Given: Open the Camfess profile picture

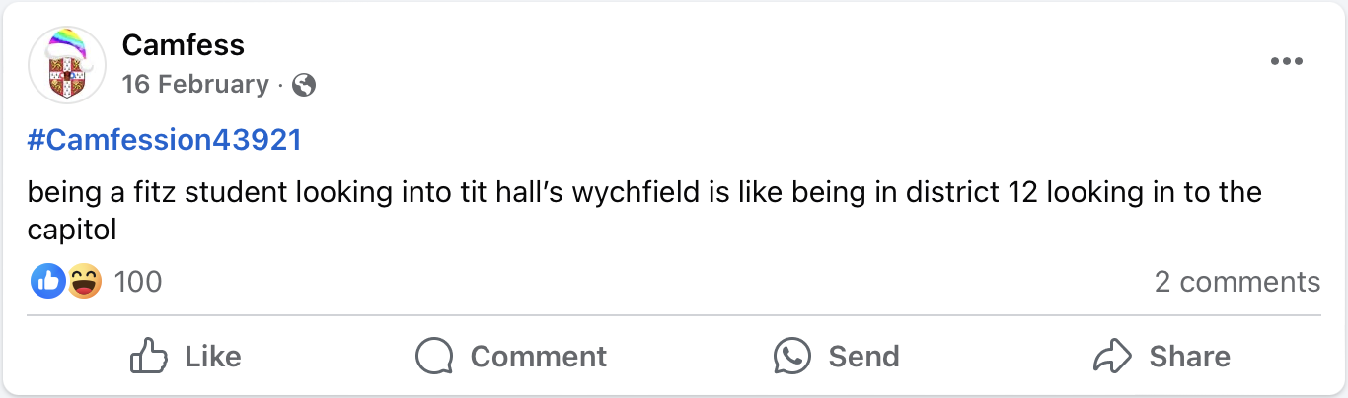Looking at the screenshot, I should tap(68, 66).
